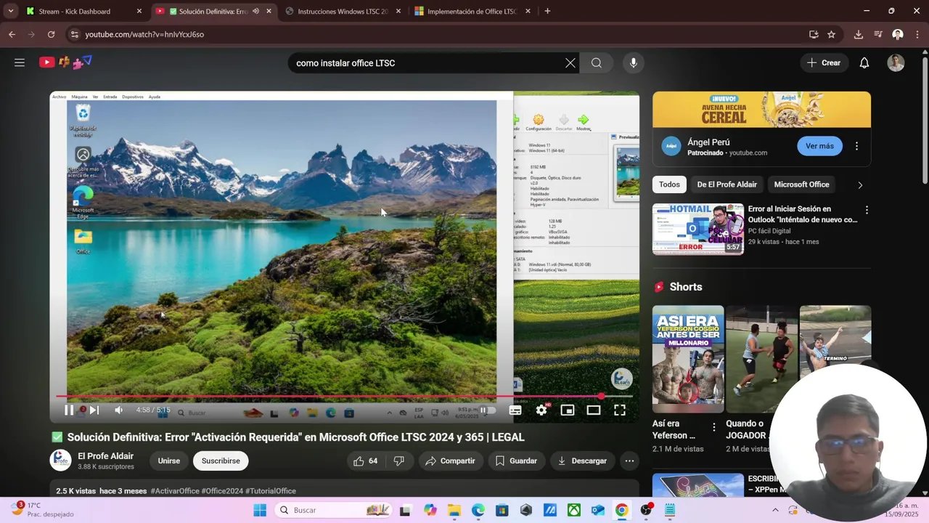Switch to Implementación de Office LTSC tab

[x=472, y=11]
